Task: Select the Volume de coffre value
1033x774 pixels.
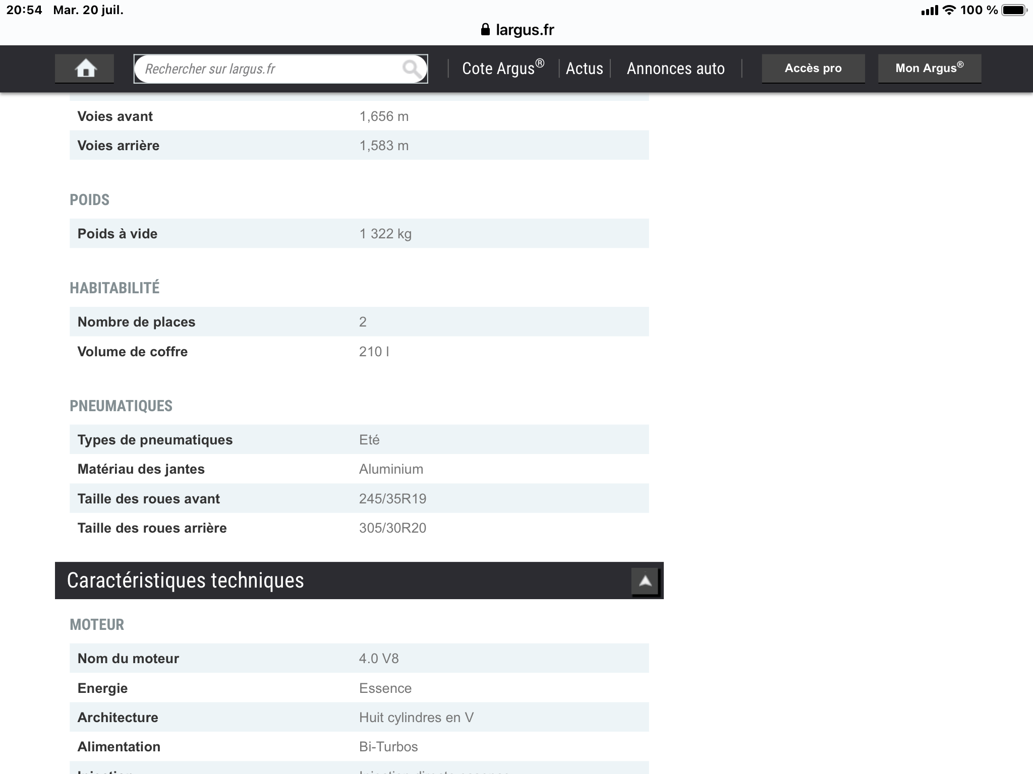Action: click(x=374, y=351)
